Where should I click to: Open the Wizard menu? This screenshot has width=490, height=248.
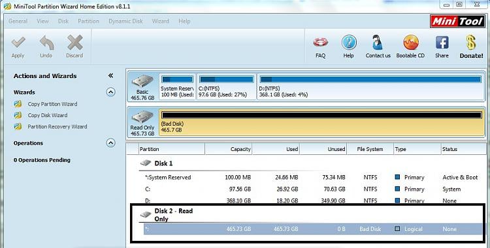[160, 21]
